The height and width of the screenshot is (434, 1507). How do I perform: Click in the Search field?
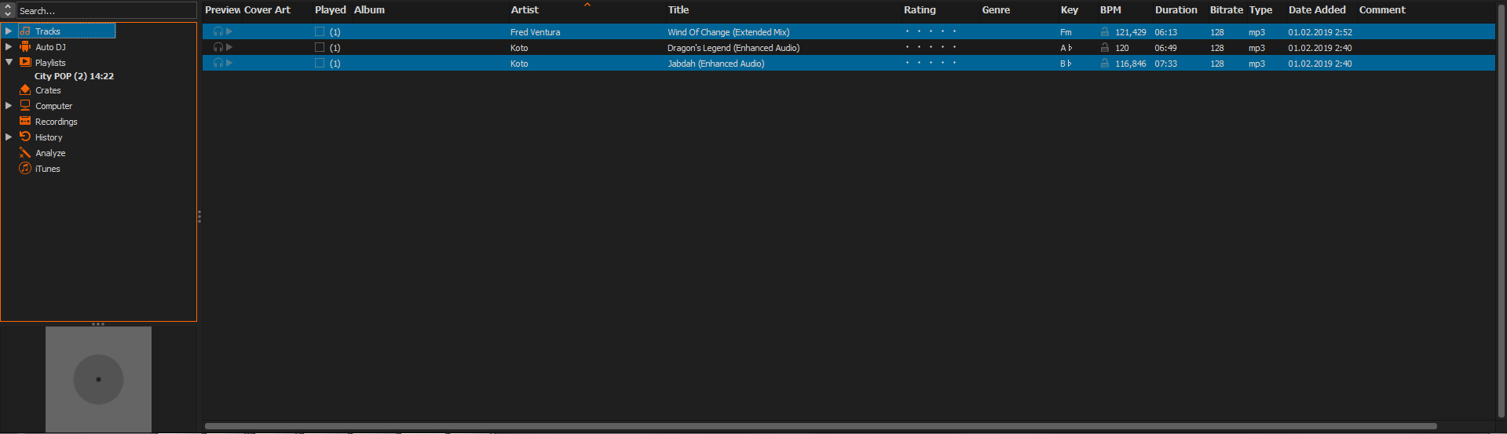(106, 11)
